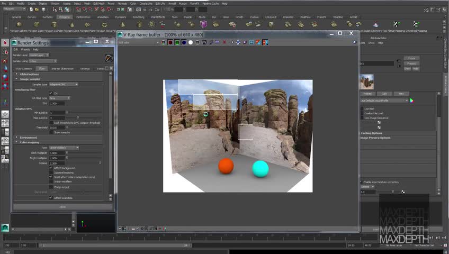449x254 pixels.
Task: Click the rock texture thumbnail in Attribute Editor
Action: pyautogui.click(x=366, y=82)
